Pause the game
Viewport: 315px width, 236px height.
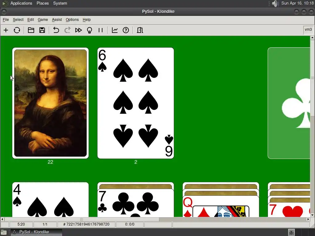[x=101, y=30]
